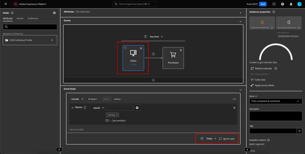The width and height of the screenshot is (305, 154).
Task: Click the Search Experience Cloud field
Action: [x=135, y=4]
